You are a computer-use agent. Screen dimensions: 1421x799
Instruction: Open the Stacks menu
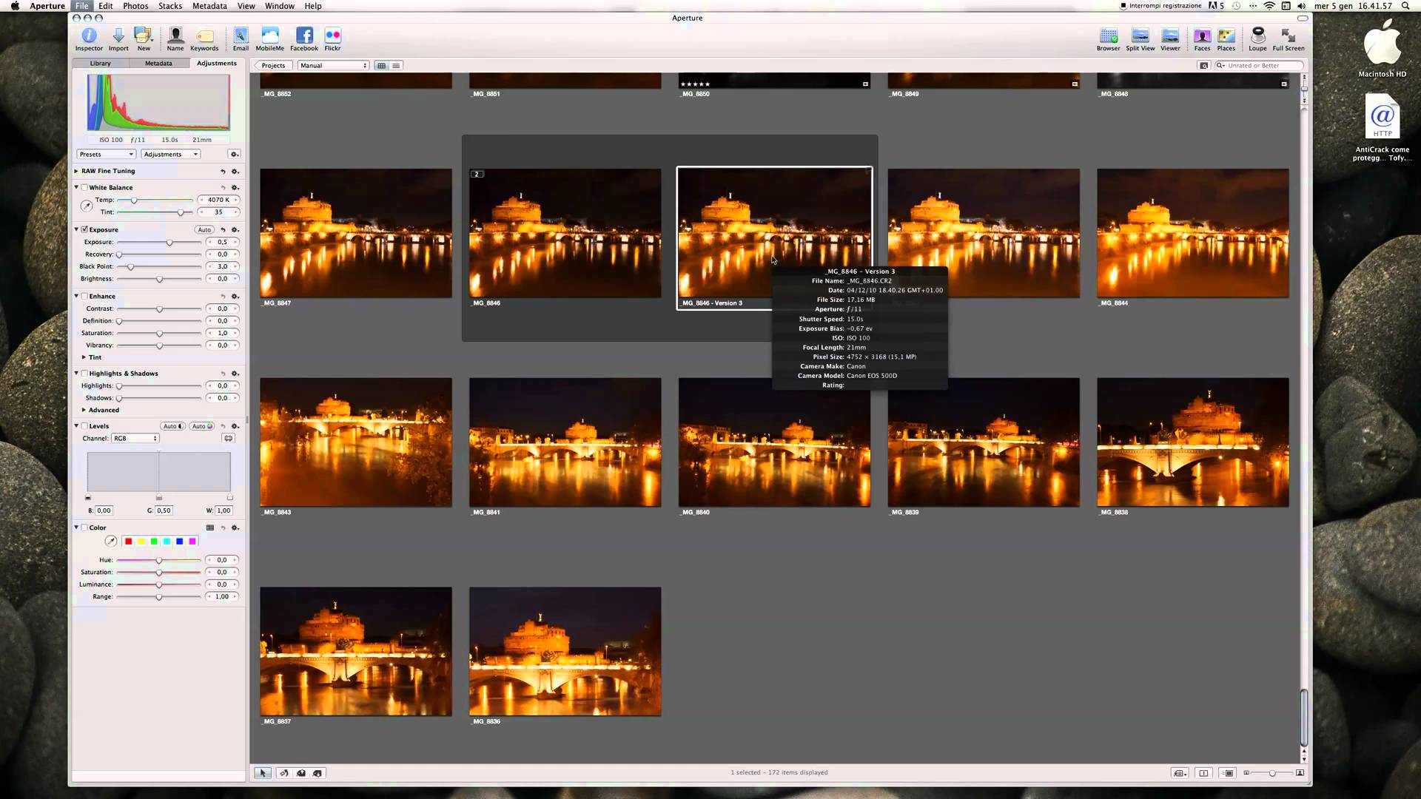pyautogui.click(x=170, y=6)
